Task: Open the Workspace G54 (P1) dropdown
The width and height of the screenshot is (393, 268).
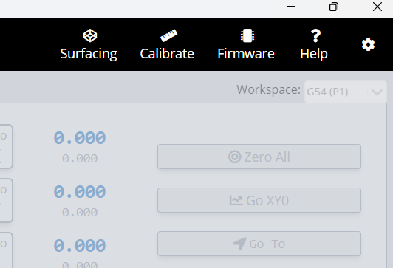Action: (x=346, y=92)
